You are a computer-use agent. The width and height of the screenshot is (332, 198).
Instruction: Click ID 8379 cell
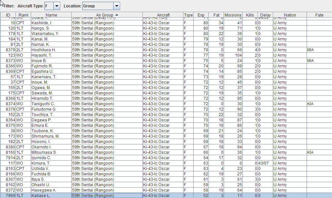pyautogui.click(x=8, y=50)
